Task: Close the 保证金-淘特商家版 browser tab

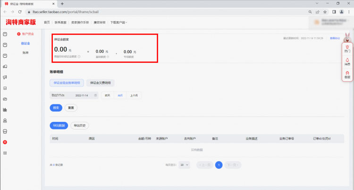Action: tap(53, 4)
